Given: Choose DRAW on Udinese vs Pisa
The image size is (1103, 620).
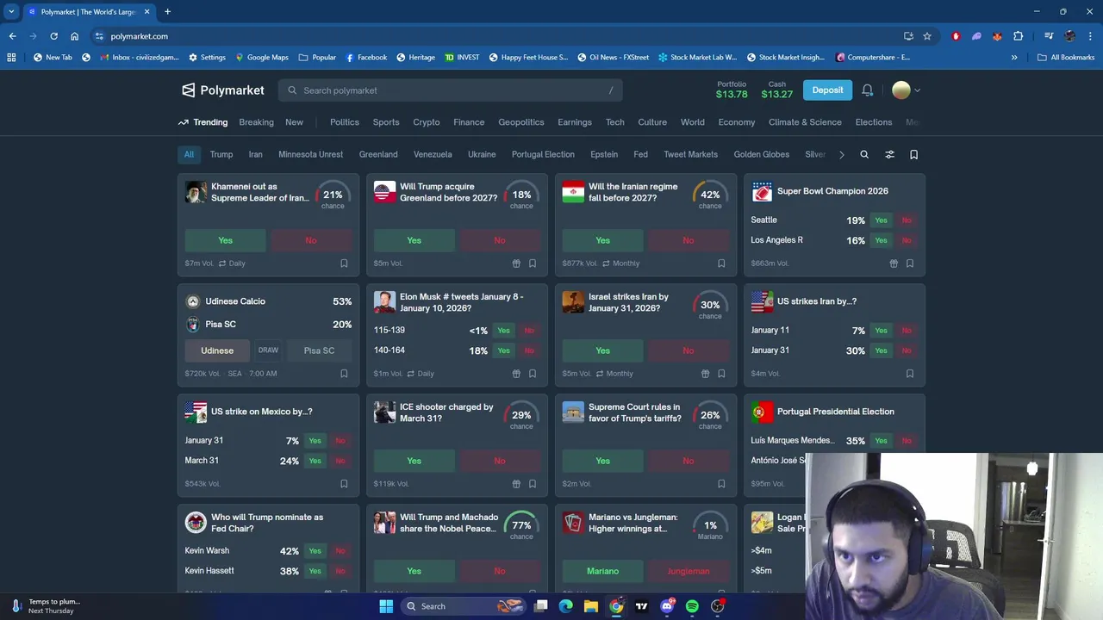Looking at the screenshot, I should tap(268, 350).
